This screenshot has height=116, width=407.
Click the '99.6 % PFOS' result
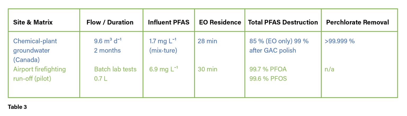pyautogui.click(x=268, y=78)
